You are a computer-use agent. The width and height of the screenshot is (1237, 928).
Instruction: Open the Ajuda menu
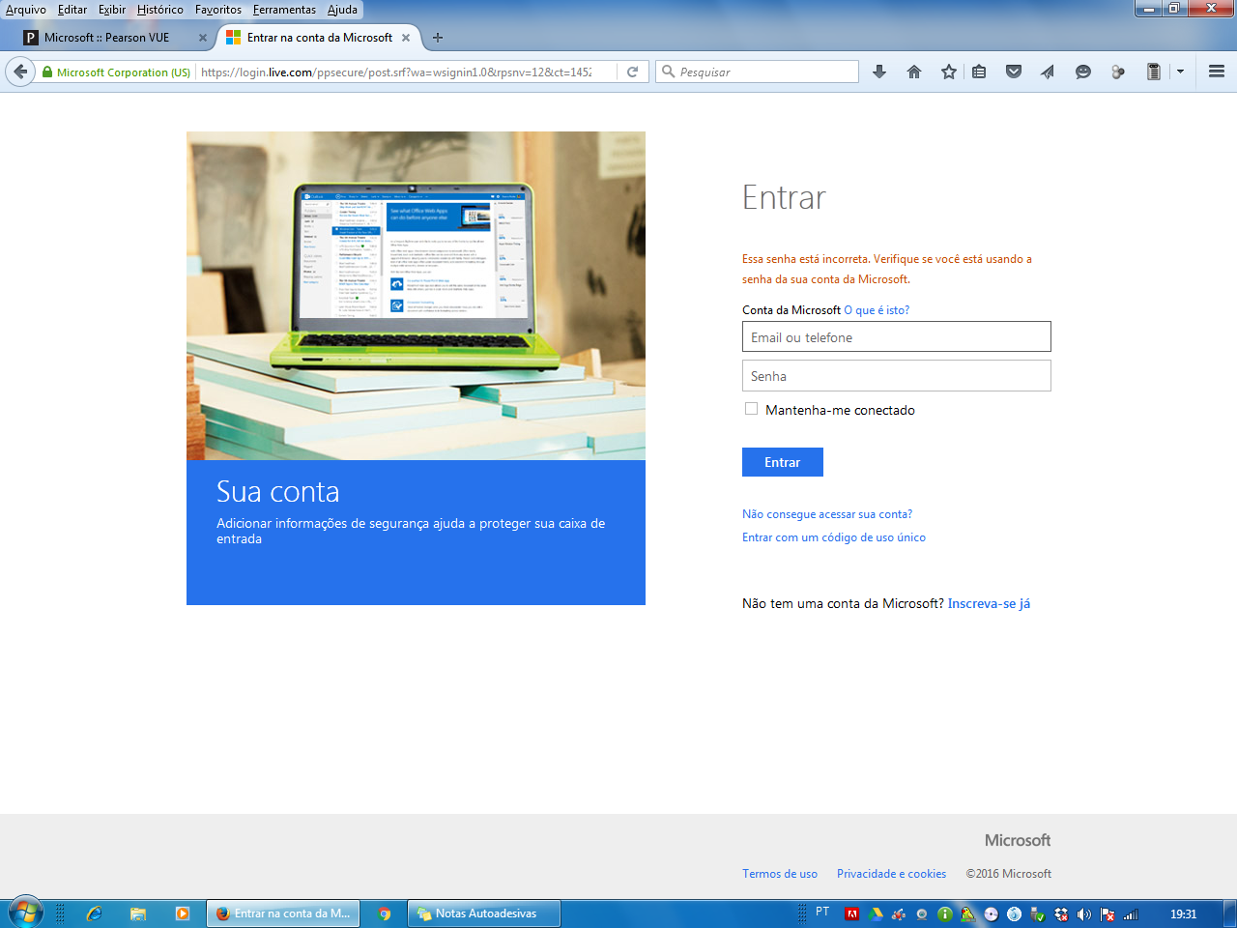(x=342, y=10)
